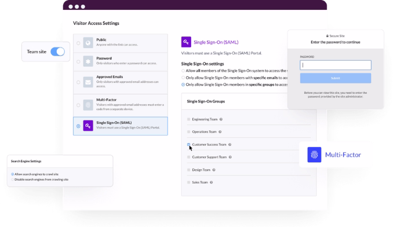393x227 pixels.
Task: Select Disable search engines from crawling site
Action: [x=13, y=180]
